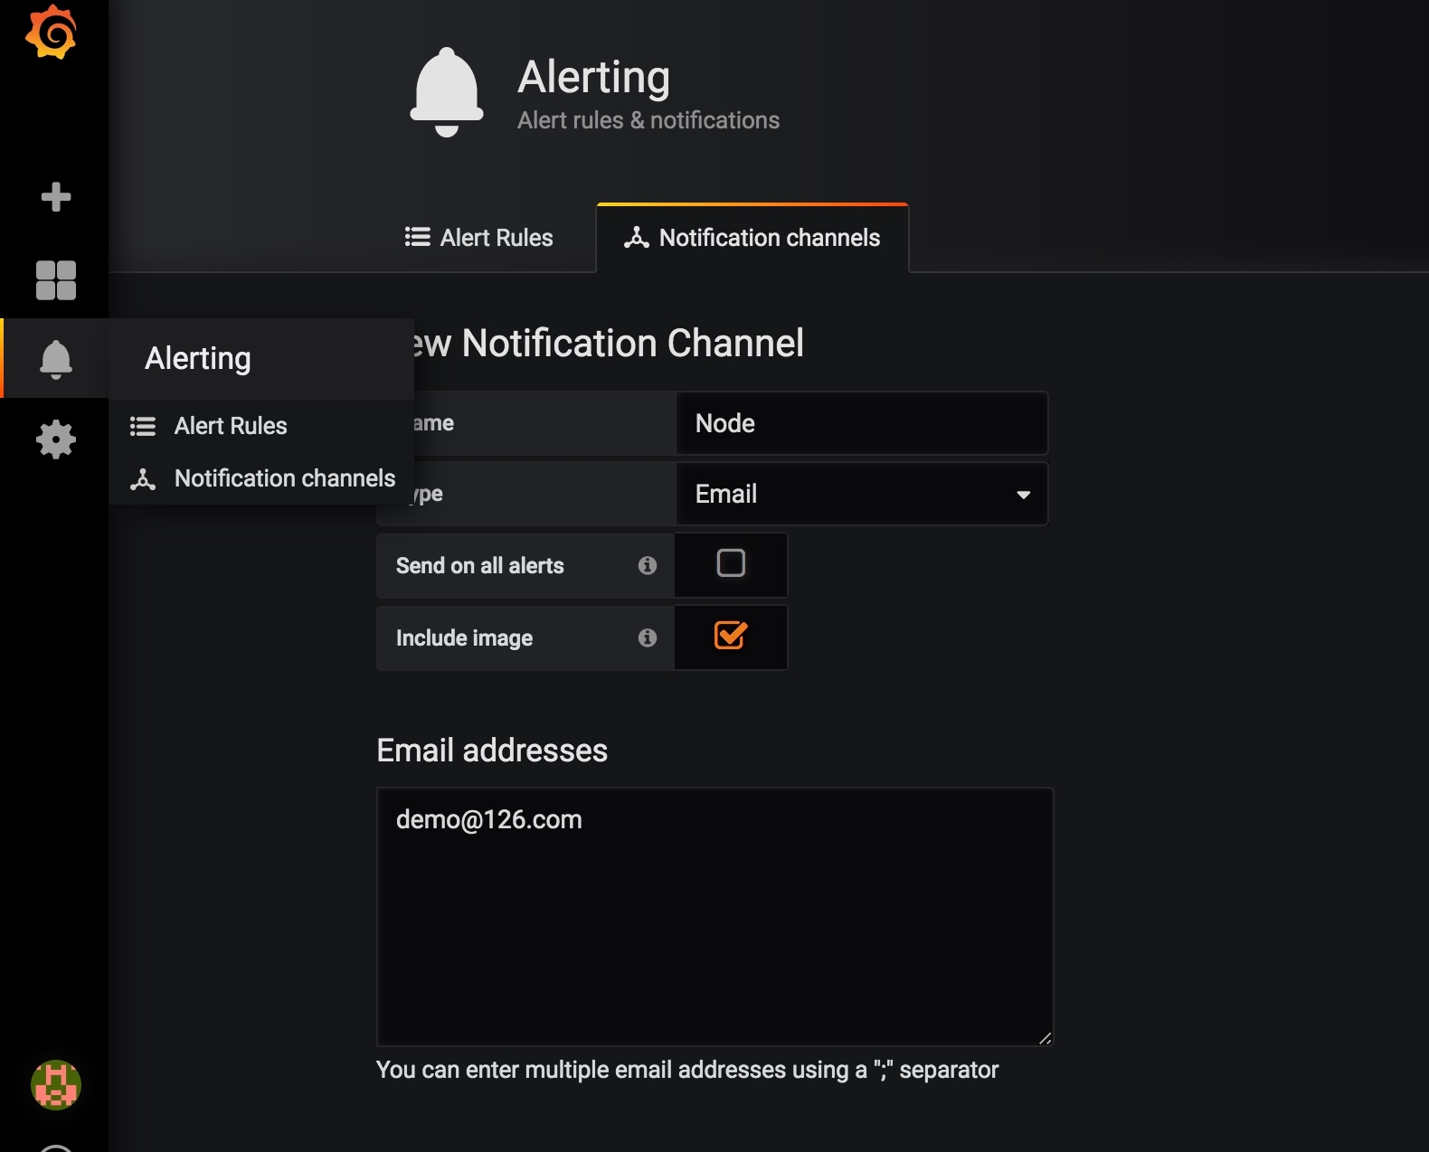Select the Notification channels tab
Screen dimensions: 1429x1152
(752, 238)
